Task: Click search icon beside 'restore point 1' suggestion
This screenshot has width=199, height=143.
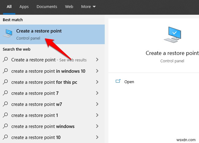Action: coord(5,115)
